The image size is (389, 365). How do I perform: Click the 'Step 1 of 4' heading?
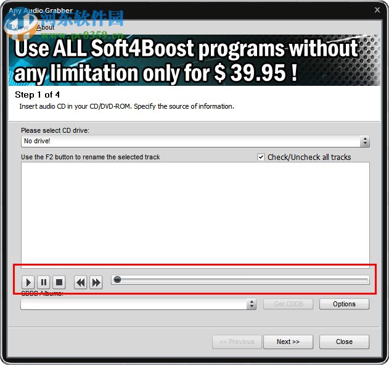37,94
